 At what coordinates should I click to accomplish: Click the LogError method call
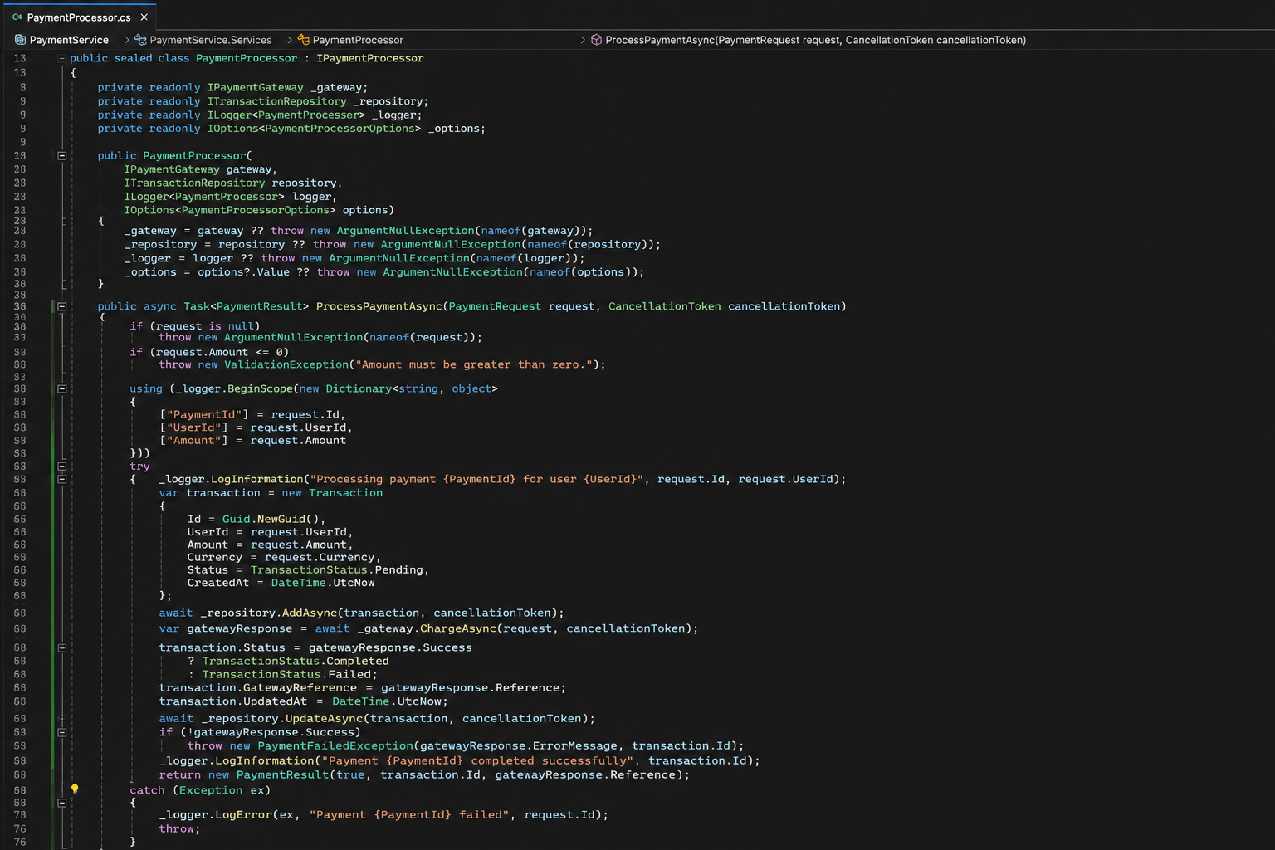point(243,814)
